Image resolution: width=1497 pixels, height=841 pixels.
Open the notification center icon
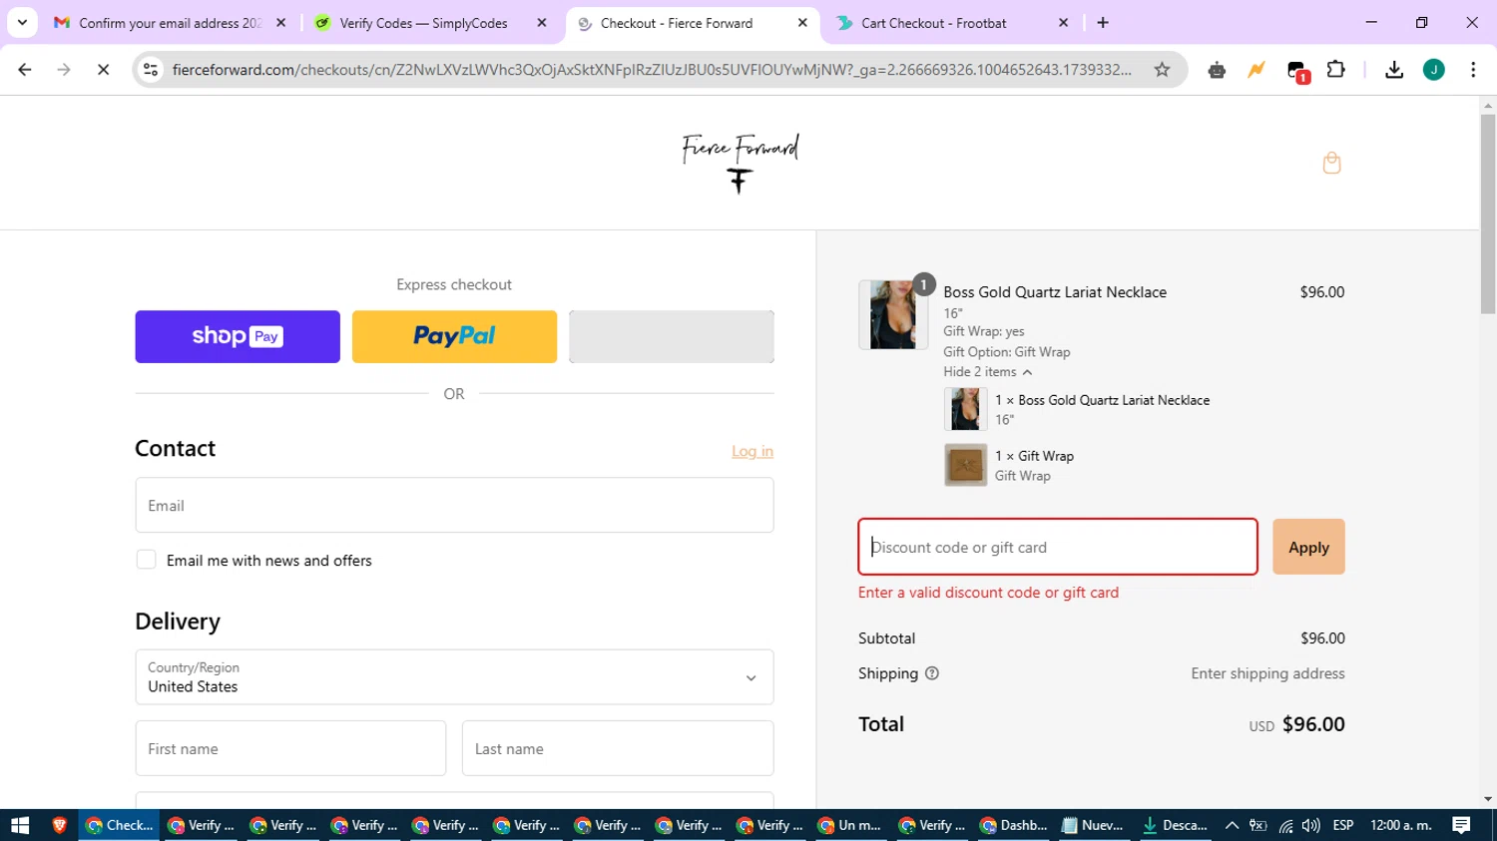click(x=1461, y=825)
